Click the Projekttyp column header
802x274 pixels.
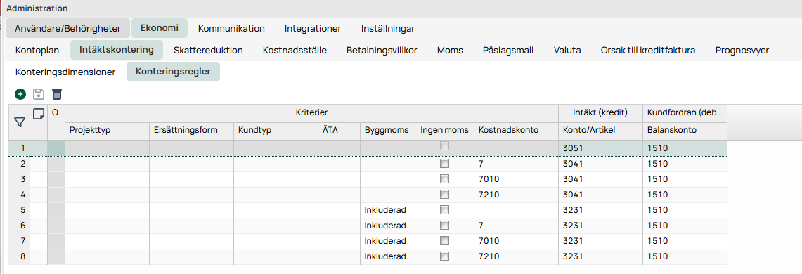pyautogui.click(x=108, y=131)
